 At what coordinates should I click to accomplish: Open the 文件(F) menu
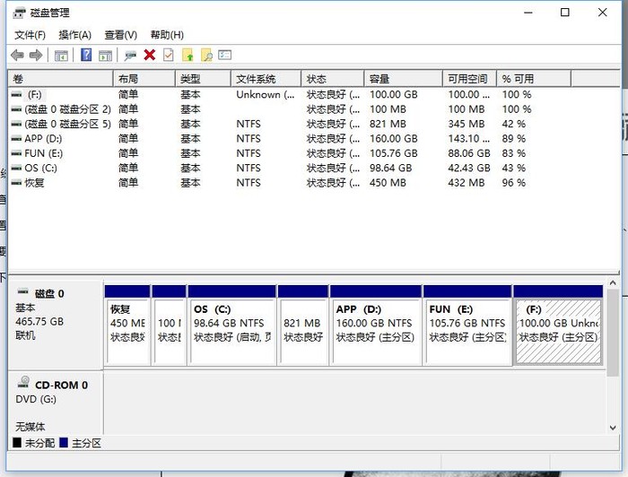[30, 35]
